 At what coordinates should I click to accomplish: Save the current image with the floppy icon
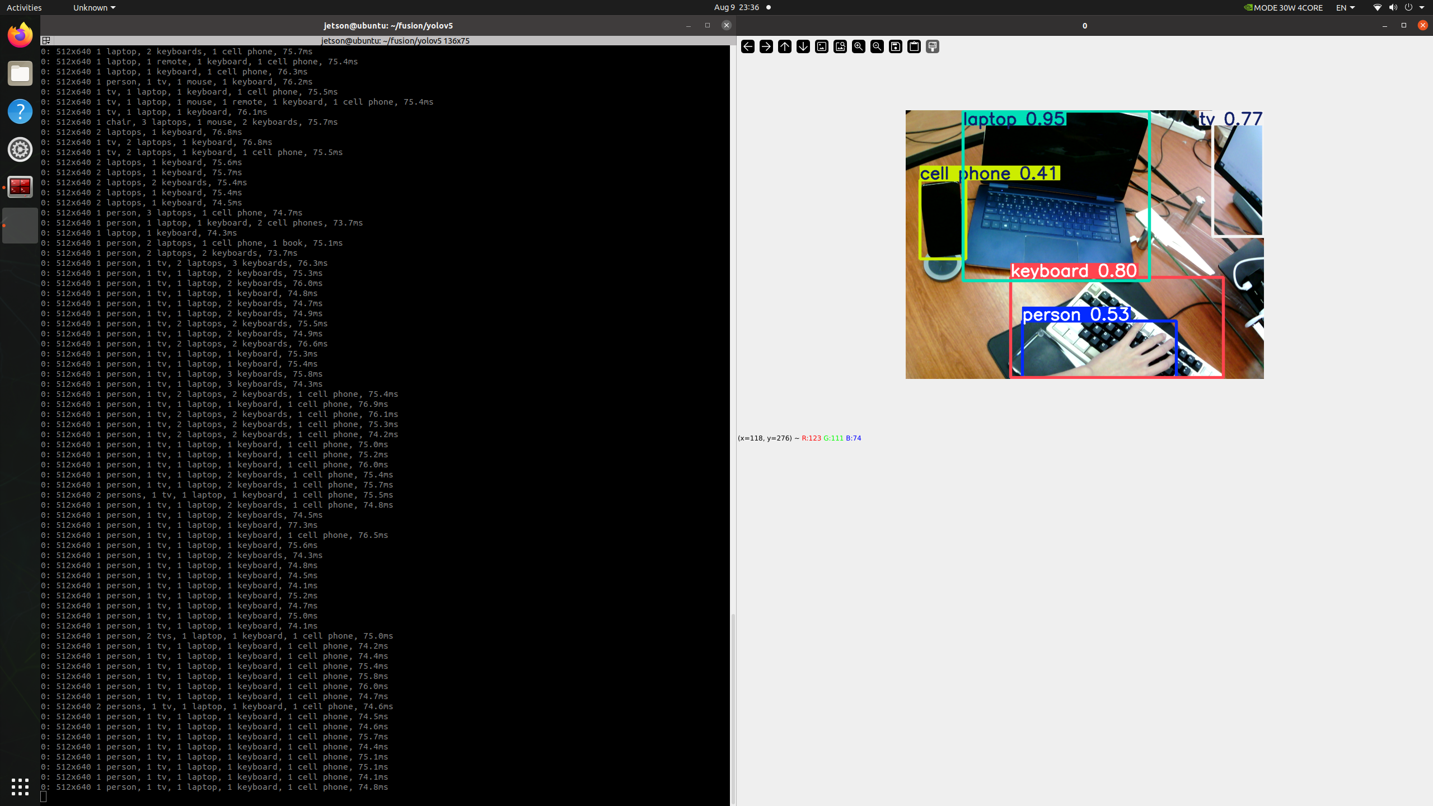(896, 46)
